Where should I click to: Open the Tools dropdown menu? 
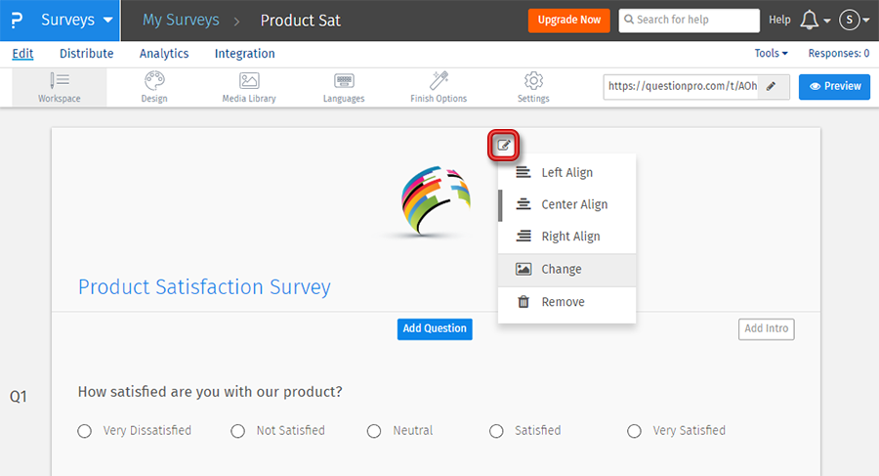(771, 54)
